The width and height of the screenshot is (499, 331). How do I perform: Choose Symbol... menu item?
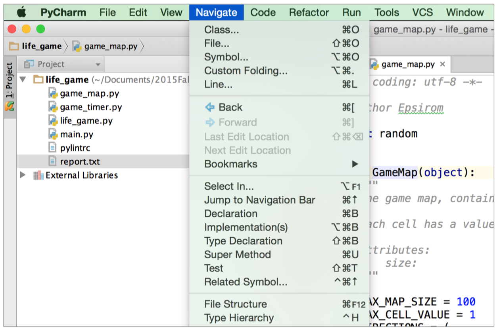[x=279, y=57]
